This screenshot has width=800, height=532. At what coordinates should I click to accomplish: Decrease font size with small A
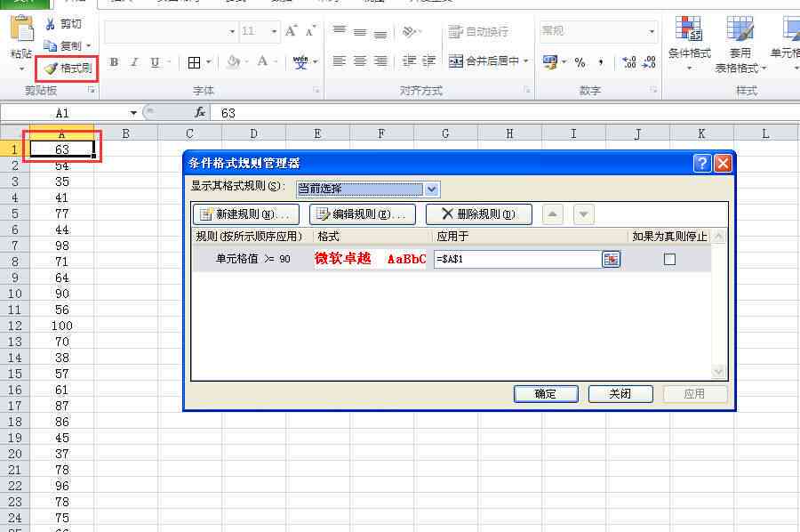pyautogui.click(x=311, y=31)
